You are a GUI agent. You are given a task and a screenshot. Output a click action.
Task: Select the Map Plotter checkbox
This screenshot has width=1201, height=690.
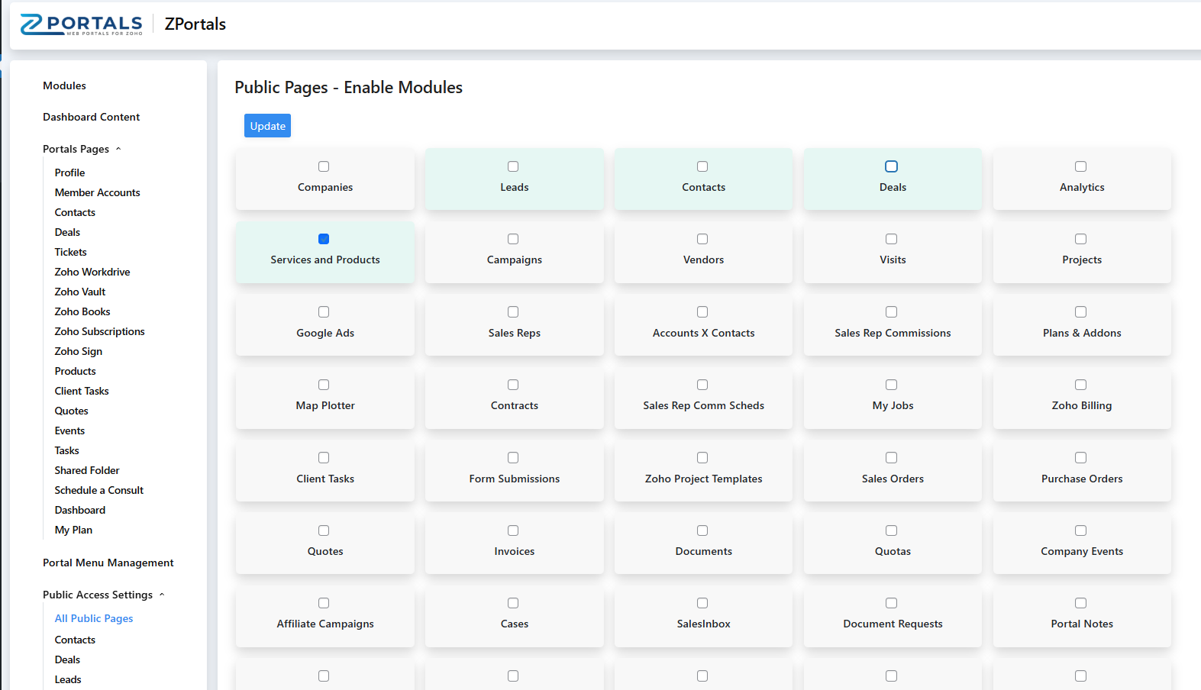324,385
